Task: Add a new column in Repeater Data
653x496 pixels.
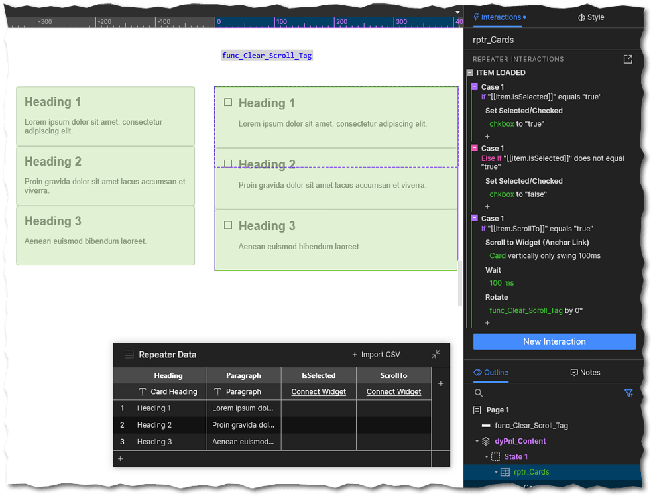Action: pyautogui.click(x=440, y=383)
